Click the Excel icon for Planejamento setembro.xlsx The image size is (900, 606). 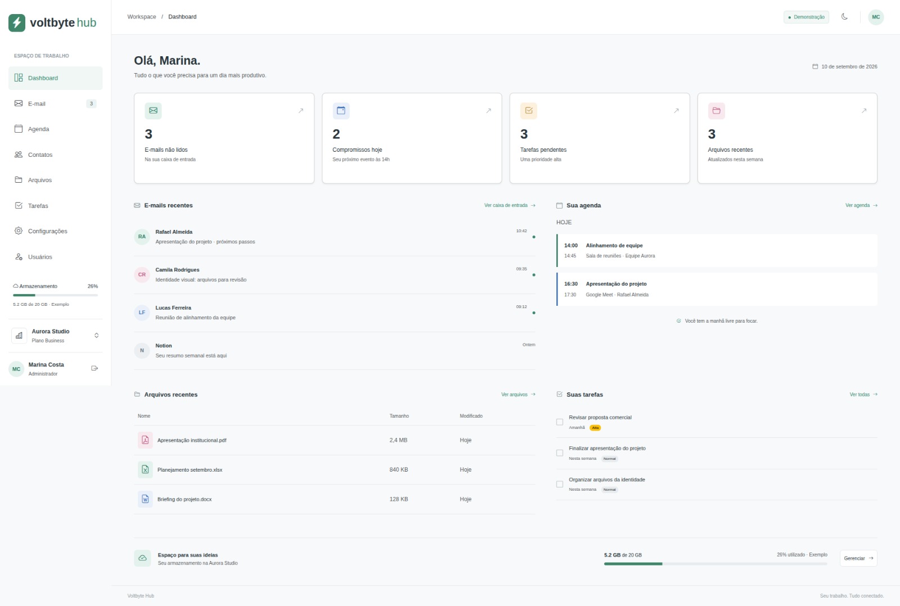(145, 469)
